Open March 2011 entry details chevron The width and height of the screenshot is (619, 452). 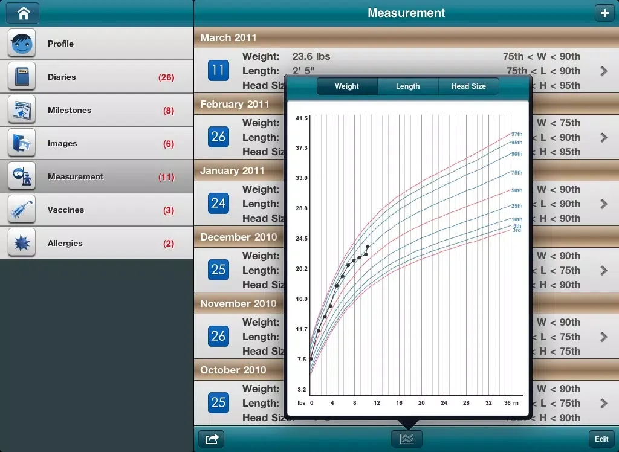tap(604, 71)
